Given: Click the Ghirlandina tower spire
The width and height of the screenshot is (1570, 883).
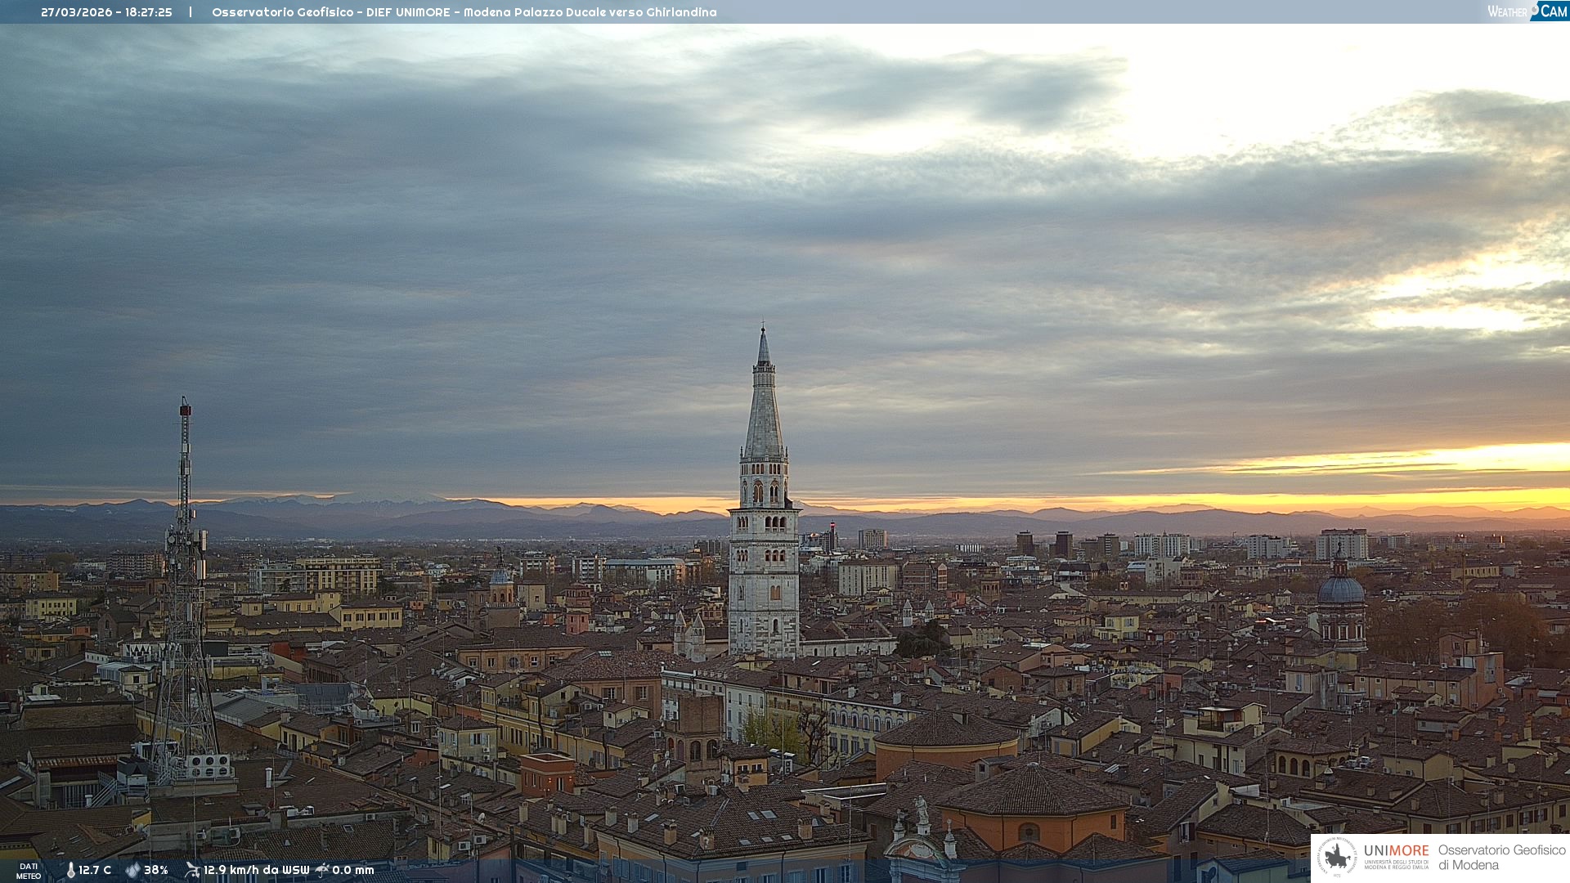Looking at the screenshot, I should [764, 401].
